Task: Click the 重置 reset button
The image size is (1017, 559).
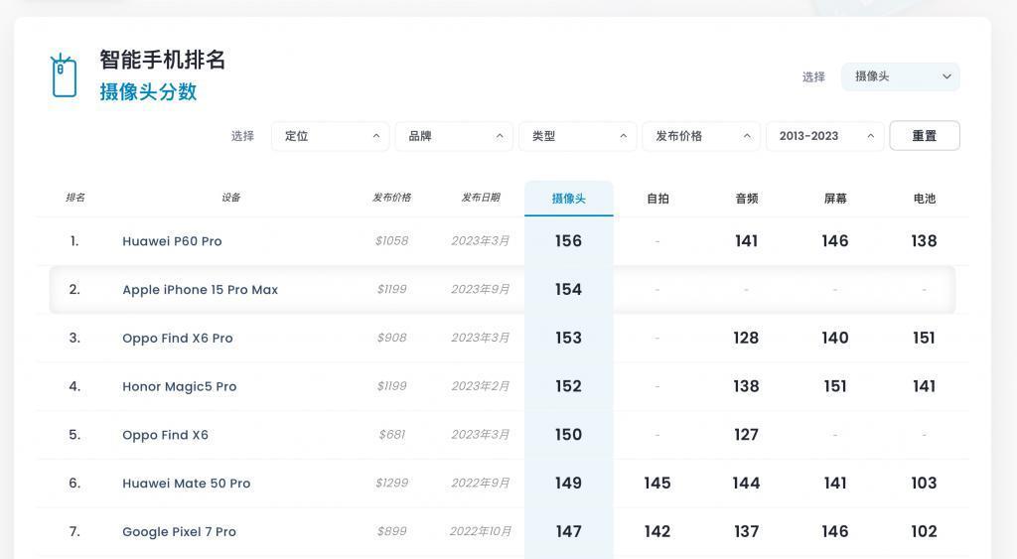Action: pyautogui.click(x=925, y=136)
